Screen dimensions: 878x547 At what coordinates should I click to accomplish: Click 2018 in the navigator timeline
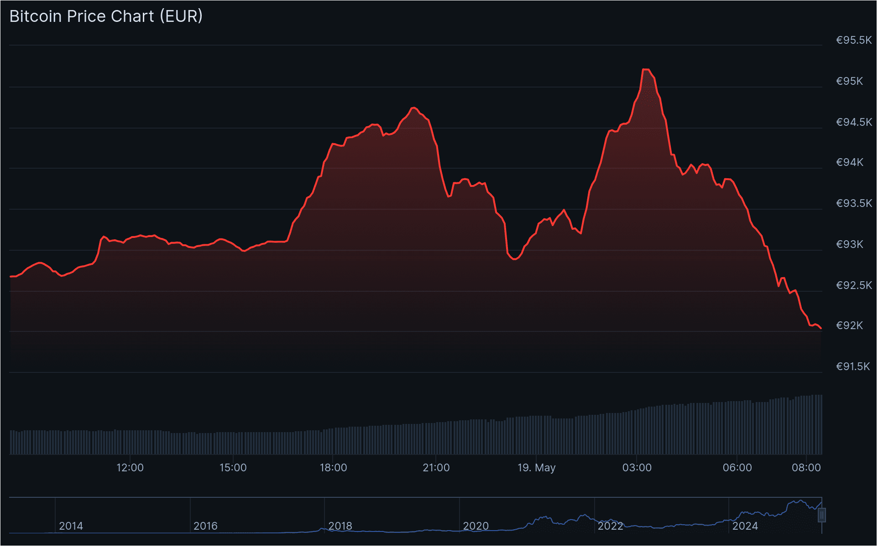click(341, 526)
